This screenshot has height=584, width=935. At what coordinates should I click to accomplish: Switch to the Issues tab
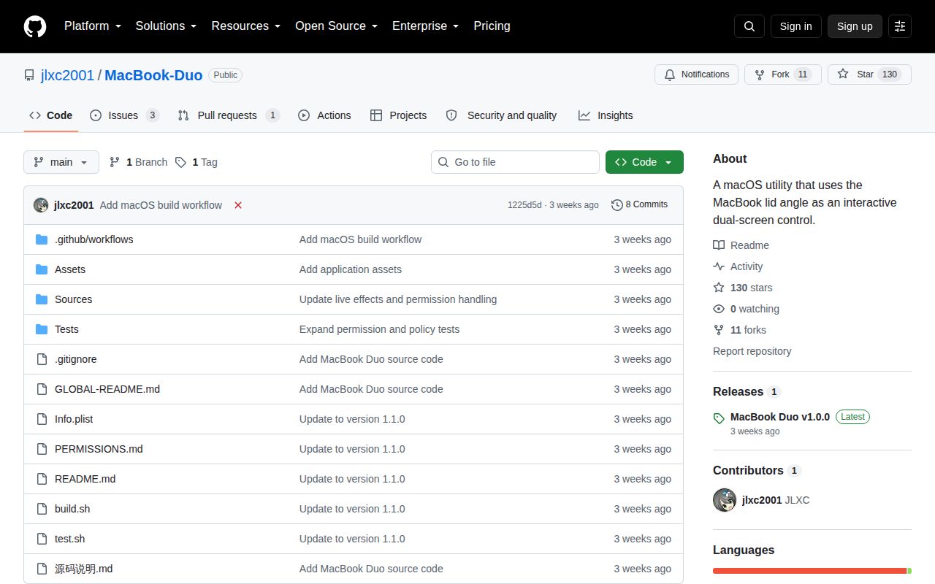click(x=124, y=115)
